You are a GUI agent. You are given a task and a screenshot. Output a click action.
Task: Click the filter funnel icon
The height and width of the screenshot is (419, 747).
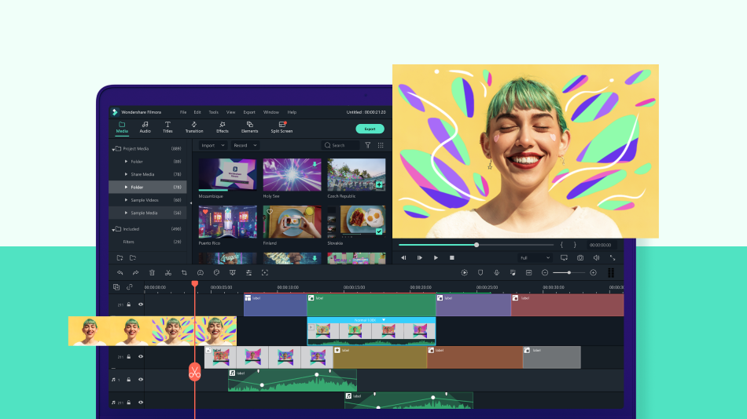(x=368, y=145)
